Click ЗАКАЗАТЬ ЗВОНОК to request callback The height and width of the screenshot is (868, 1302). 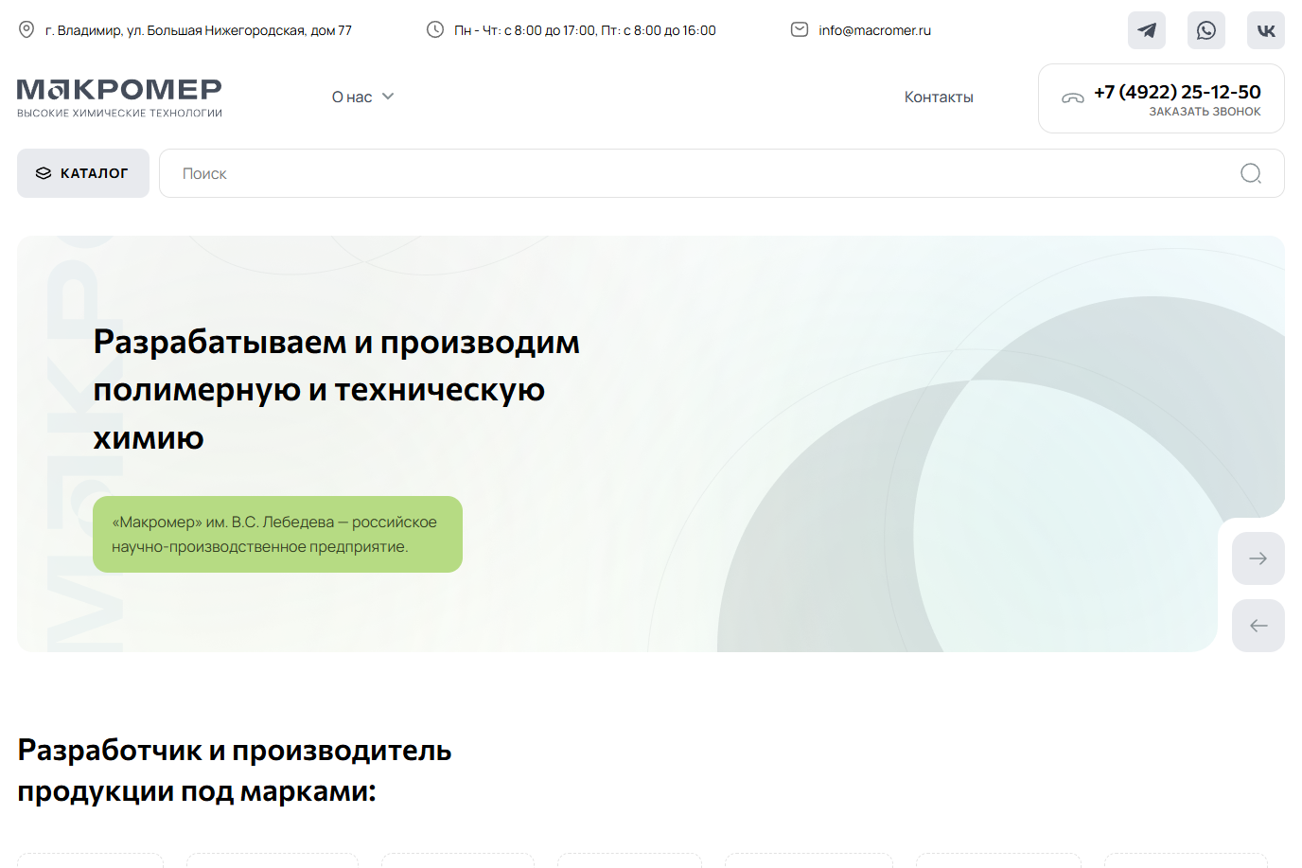coord(1205,112)
